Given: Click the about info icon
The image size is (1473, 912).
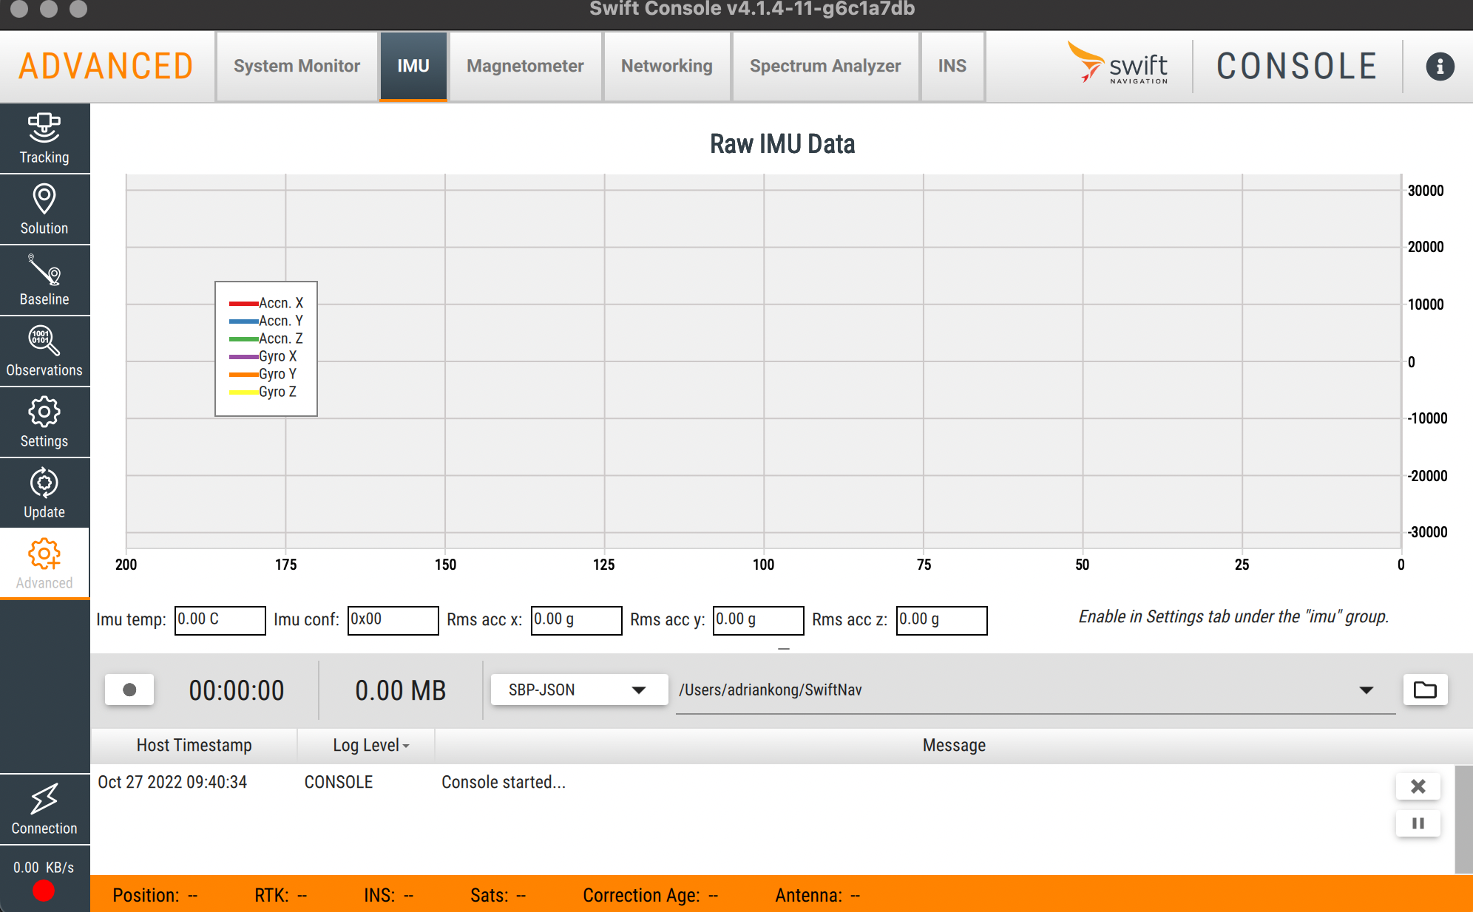Looking at the screenshot, I should click(1439, 67).
